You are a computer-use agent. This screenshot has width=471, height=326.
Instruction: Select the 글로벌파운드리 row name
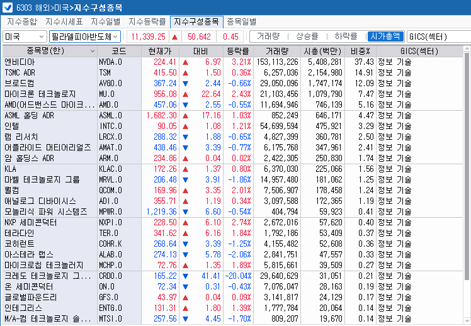click(31, 298)
